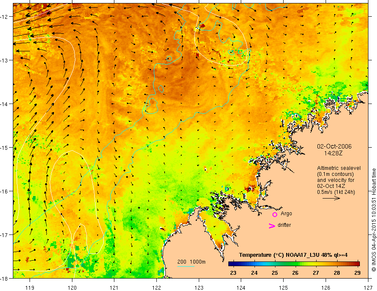The image size is (377, 291).
Task: Click the 'Temperature (°C) NOAA17_L3U 48% ql>=4' title
Action: point(293,255)
